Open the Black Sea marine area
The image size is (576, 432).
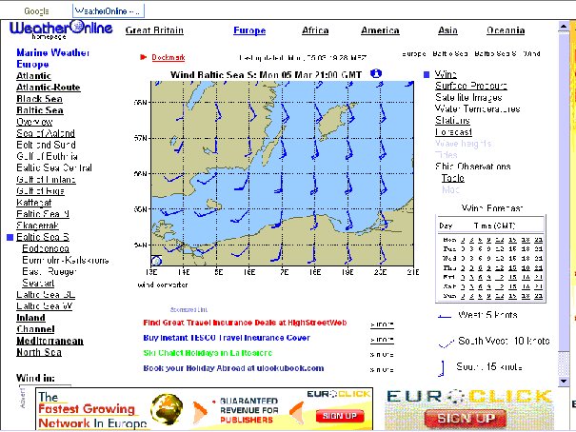[x=40, y=98]
